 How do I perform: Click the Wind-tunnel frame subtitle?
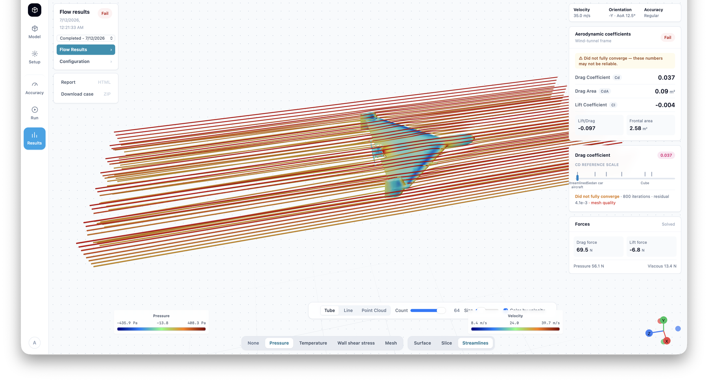tap(593, 41)
